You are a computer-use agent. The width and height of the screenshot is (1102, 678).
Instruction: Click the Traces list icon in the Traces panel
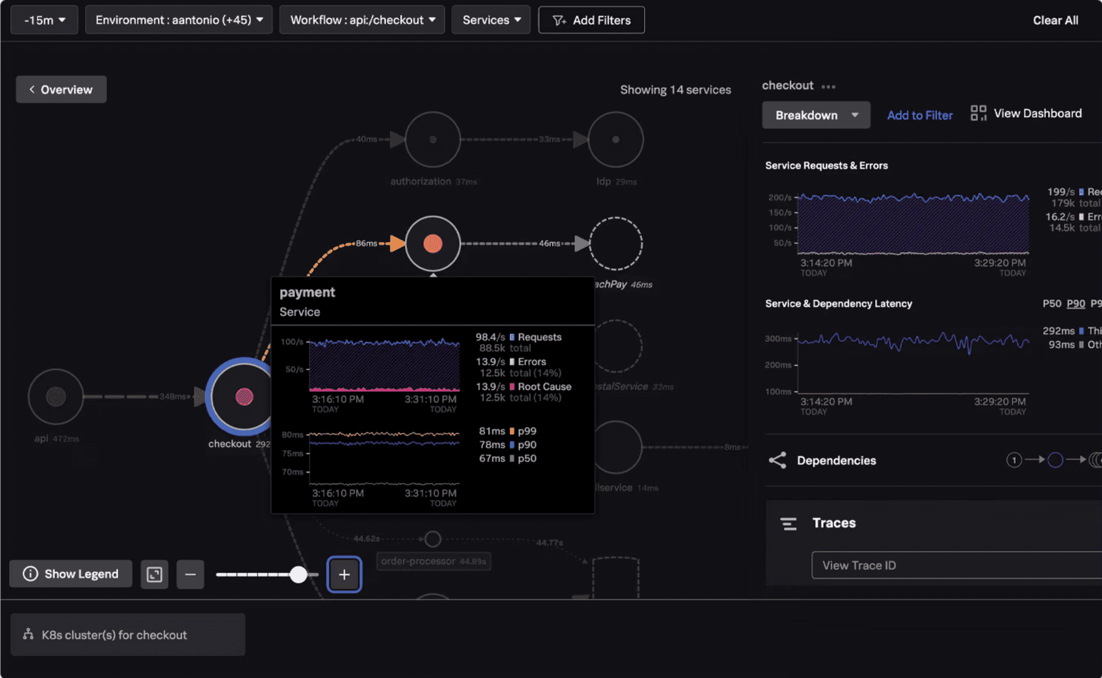point(788,523)
